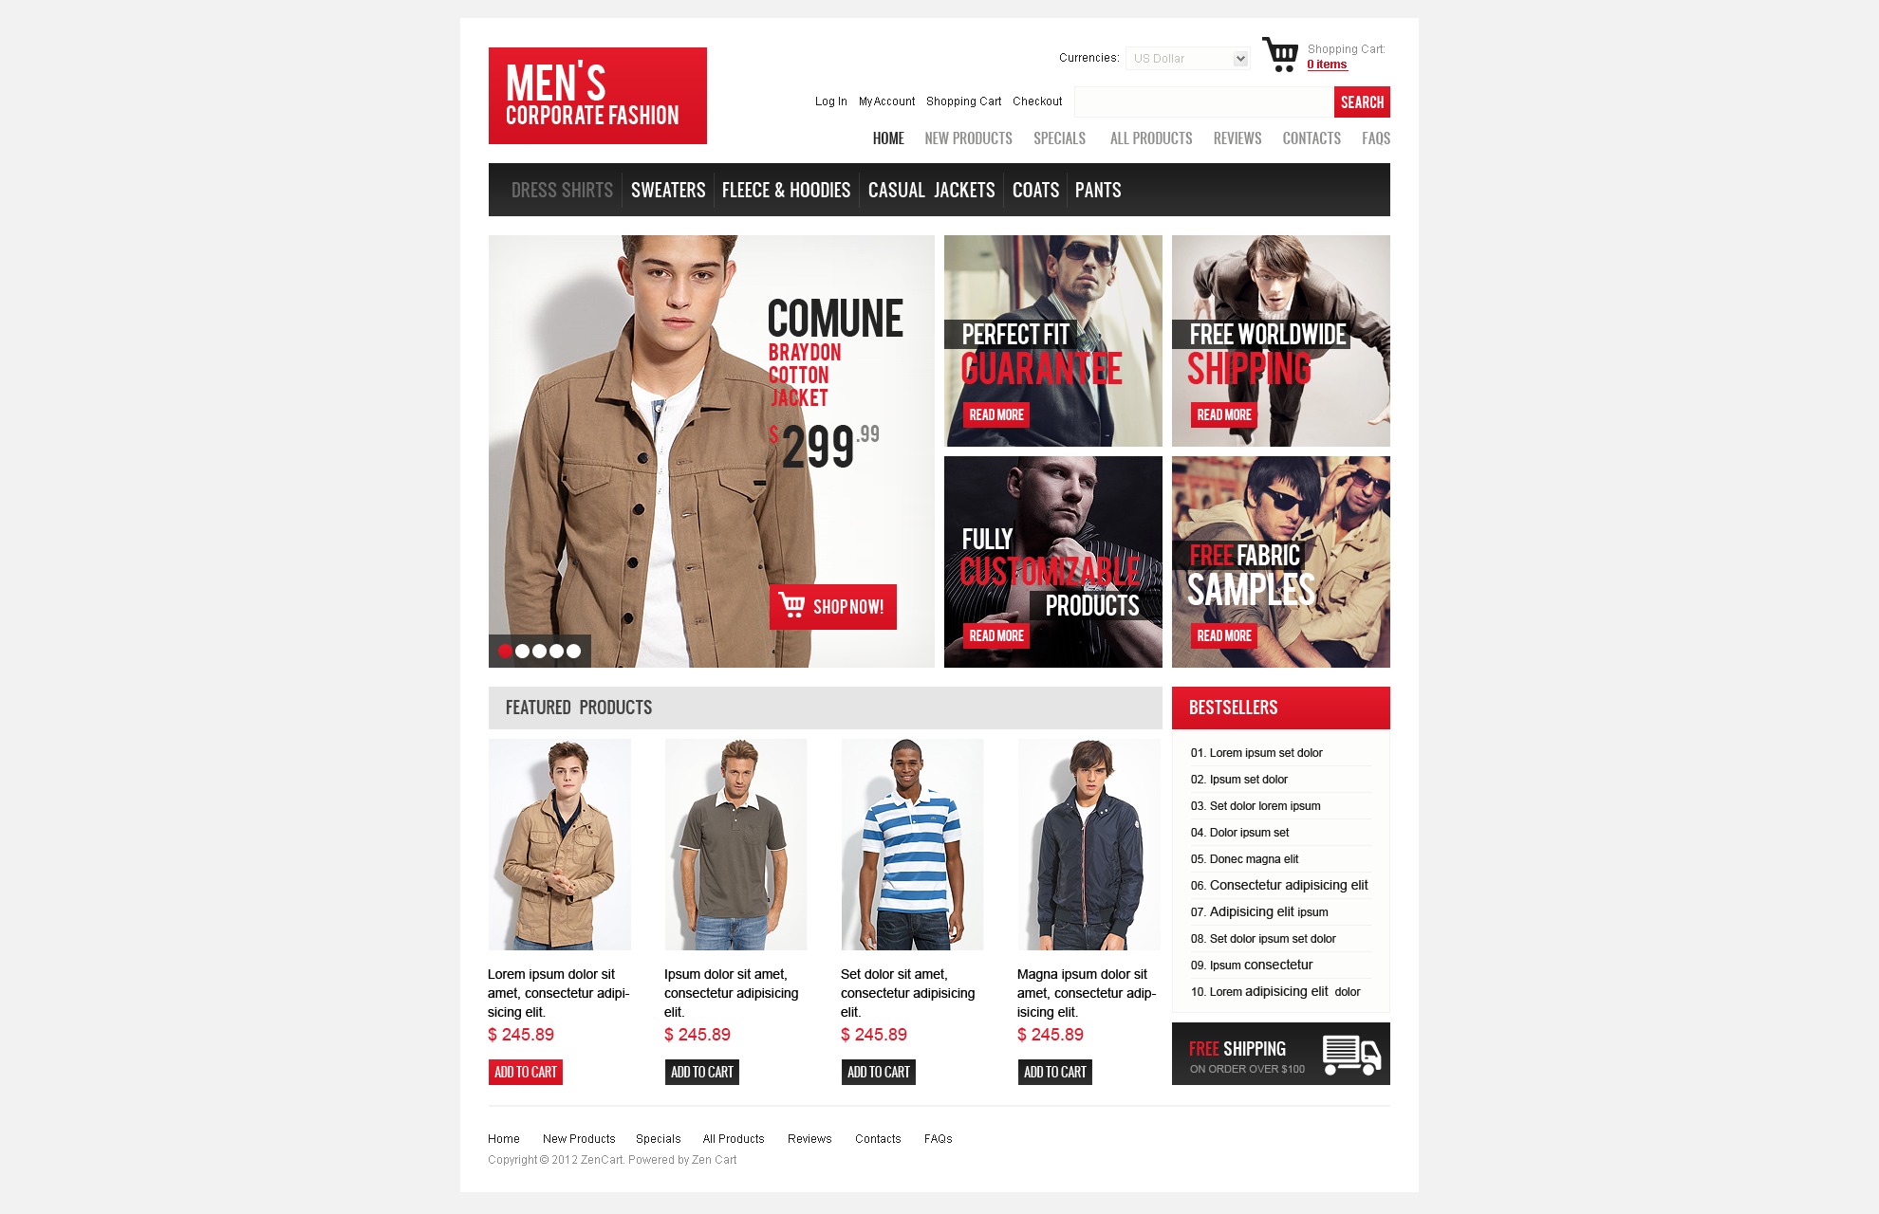
Task: Click the shopping cart icon
Action: [1279, 56]
